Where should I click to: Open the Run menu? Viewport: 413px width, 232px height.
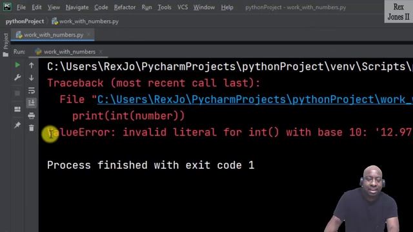coord(146,7)
